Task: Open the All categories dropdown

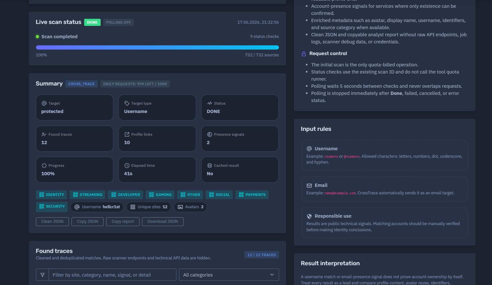Action: (229, 275)
